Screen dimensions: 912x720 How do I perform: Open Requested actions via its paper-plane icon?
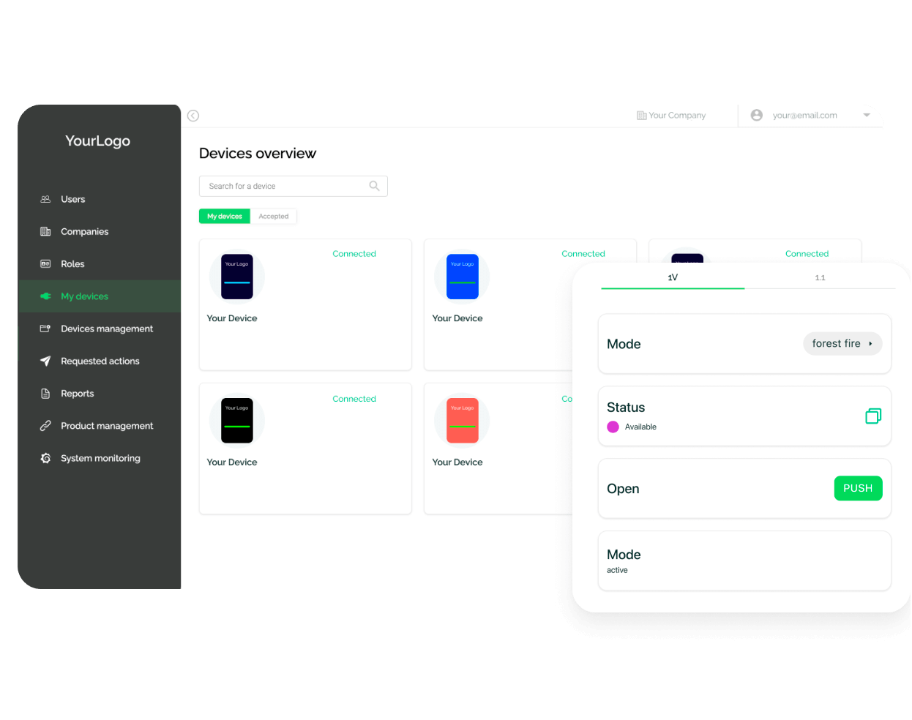(x=45, y=361)
